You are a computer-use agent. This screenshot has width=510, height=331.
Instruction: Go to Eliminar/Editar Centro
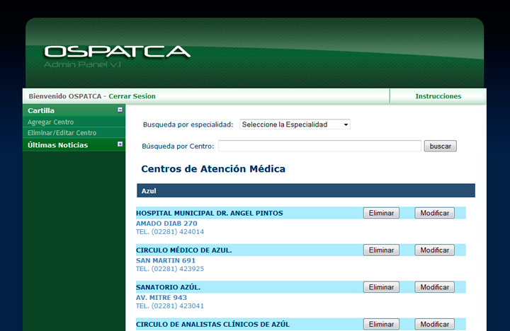pyautogui.click(x=62, y=133)
